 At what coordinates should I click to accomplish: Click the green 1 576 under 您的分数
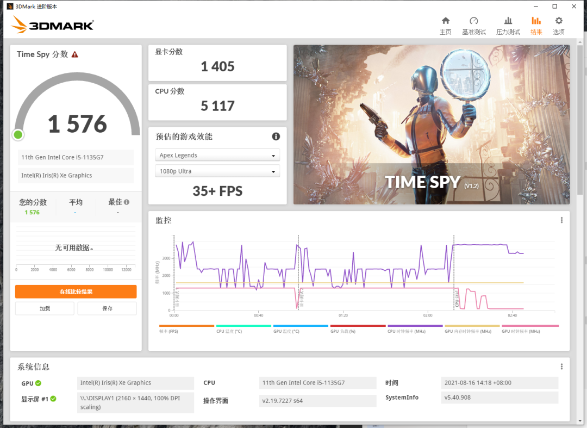pyautogui.click(x=32, y=212)
